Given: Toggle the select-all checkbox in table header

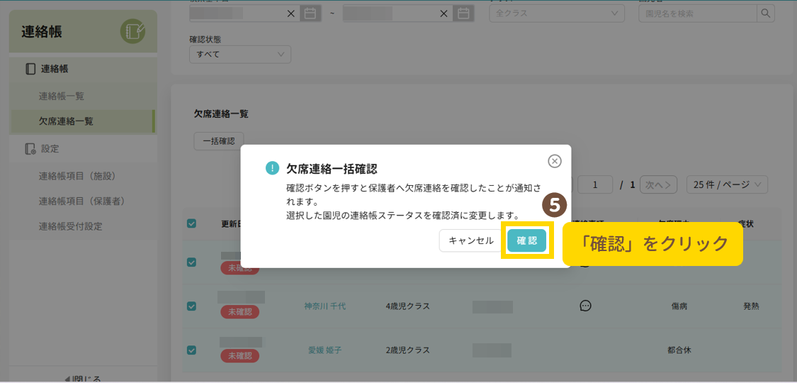Looking at the screenshot, I should click(x=191, y=223).
